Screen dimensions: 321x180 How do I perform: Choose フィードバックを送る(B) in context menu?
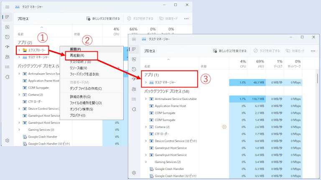point(92,74)
